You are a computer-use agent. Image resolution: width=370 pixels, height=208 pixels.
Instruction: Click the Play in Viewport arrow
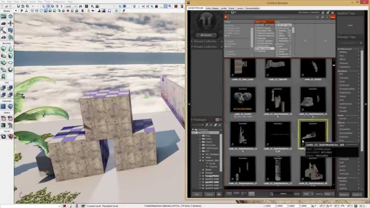click(x=117, y=11)
